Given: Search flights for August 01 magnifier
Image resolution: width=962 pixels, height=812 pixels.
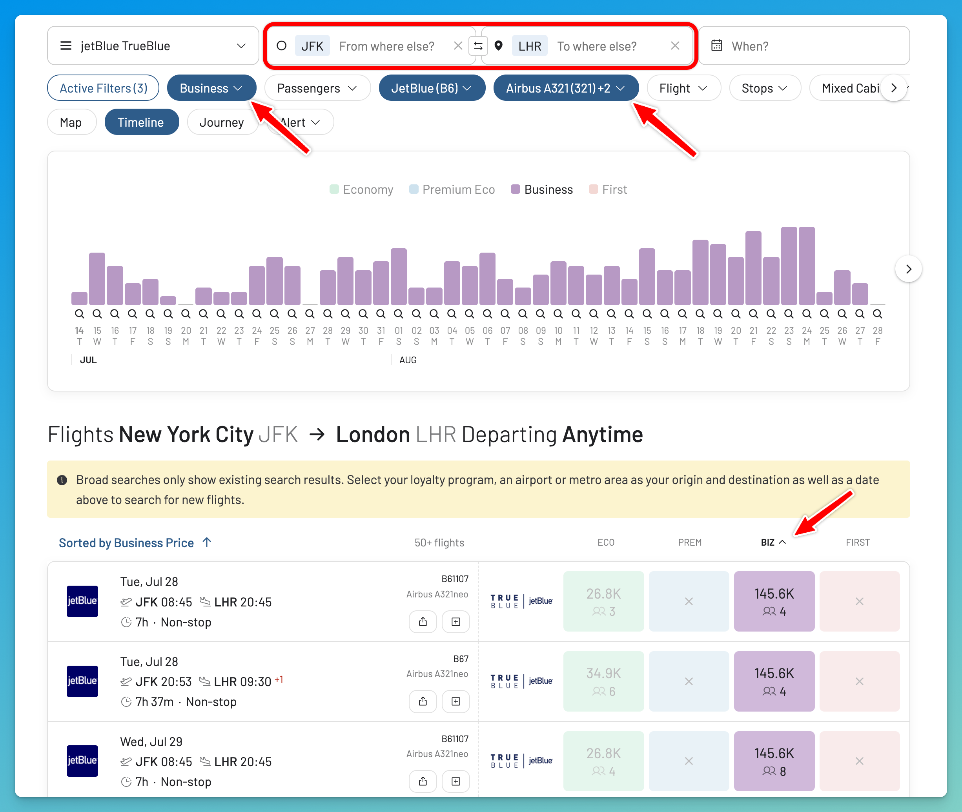Looking at the screenshot, I should click(399, 314).
